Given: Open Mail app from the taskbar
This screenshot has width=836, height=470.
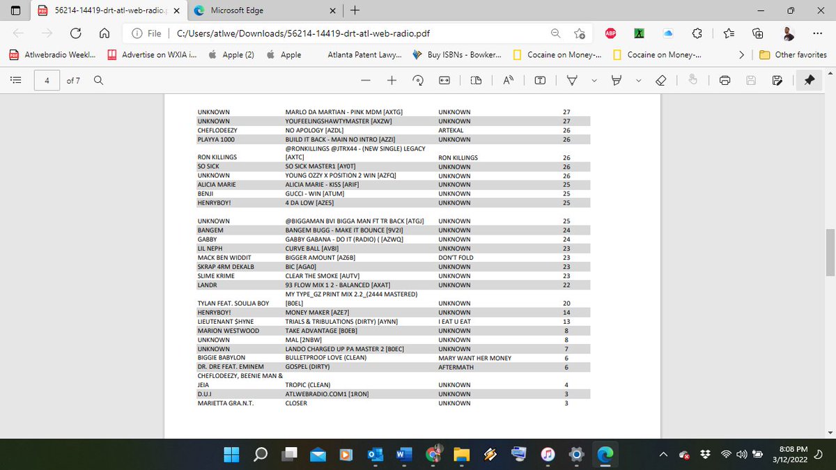Looking at the screenshot, I should [x=318, y=454].
